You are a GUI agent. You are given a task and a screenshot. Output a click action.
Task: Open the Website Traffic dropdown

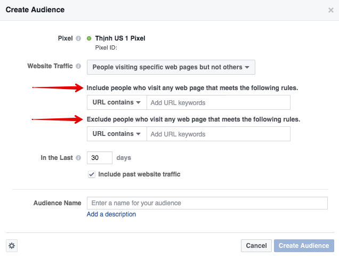pos(171,67)
